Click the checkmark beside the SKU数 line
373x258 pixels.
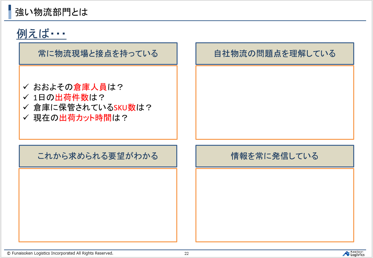click(x=26, y=107)
